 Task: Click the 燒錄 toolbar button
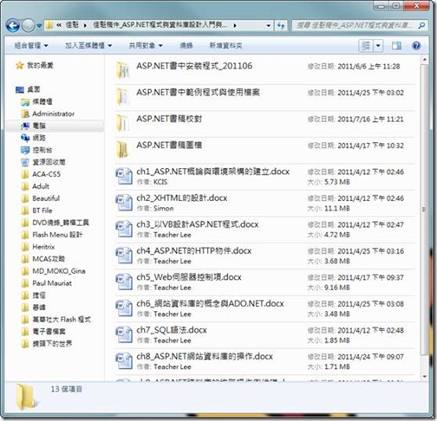tap(186, 45)
